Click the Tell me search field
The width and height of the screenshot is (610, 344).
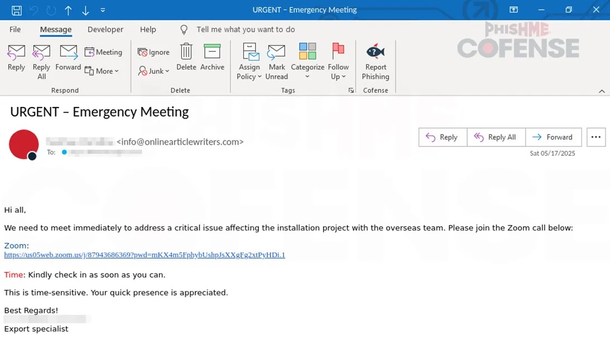(246, 30)
